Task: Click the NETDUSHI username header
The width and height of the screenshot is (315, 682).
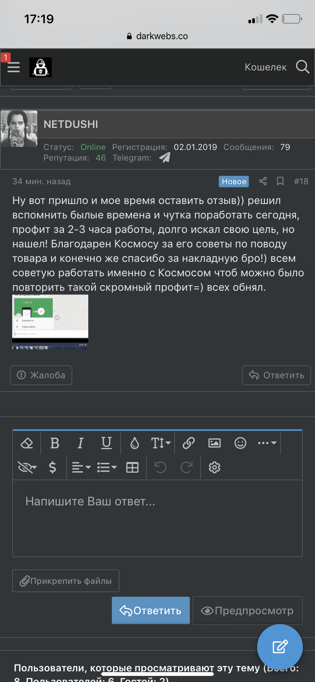Action: point(71,124)
